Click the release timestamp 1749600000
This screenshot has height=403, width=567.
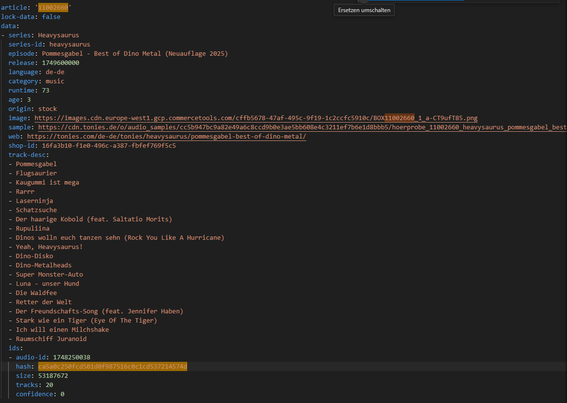coord(60,62)
